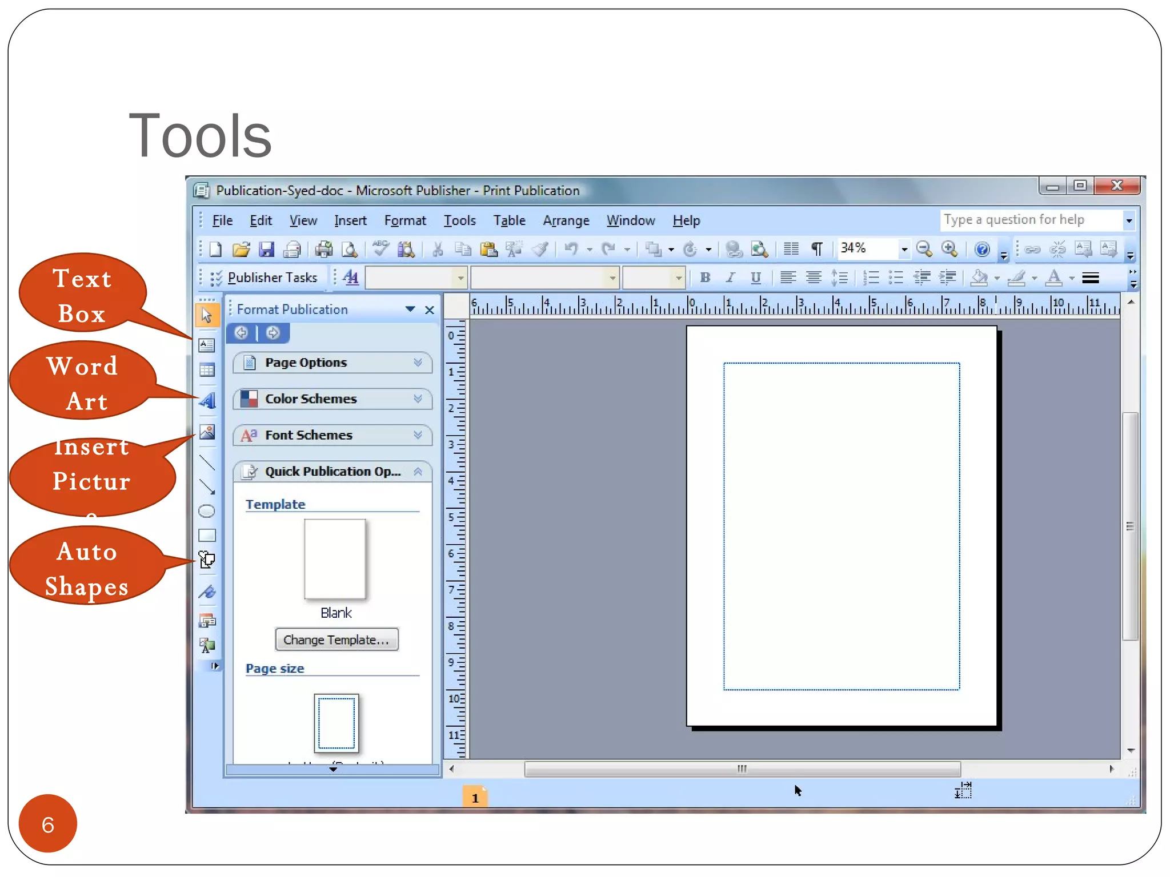Open Print Preview icon
The width and height of the screenshot is (1170, 877).
pyautogui.click(x=349, y=250)
